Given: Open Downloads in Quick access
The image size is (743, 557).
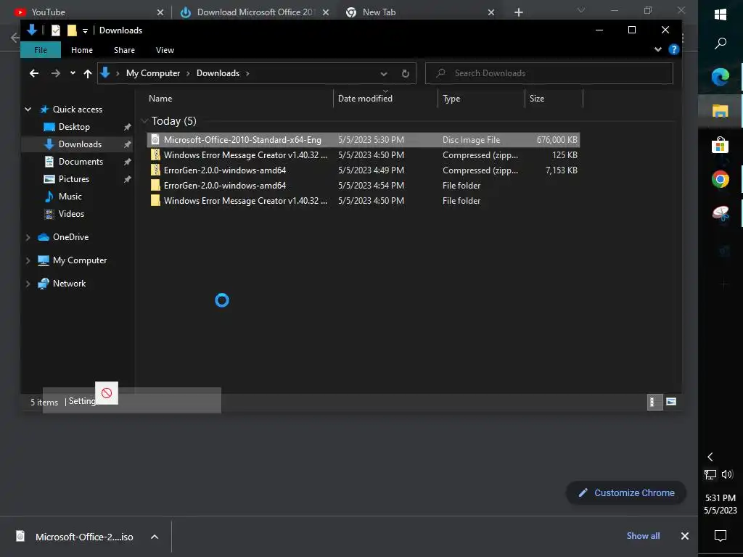Looking at the screenshot, I should pyautogui.click(x=80, y=144).
